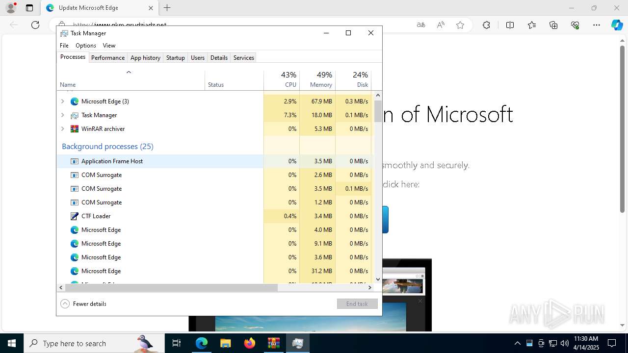This screenshot has height=353, width=628.
Task: Open Edge Collections icon
Action: (x=553, y=25)
